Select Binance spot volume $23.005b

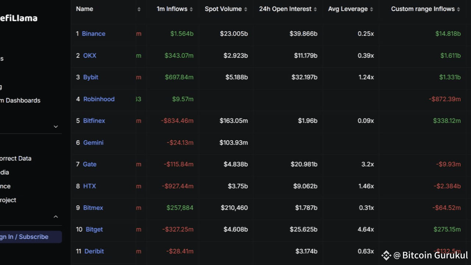tap(234, 33)
